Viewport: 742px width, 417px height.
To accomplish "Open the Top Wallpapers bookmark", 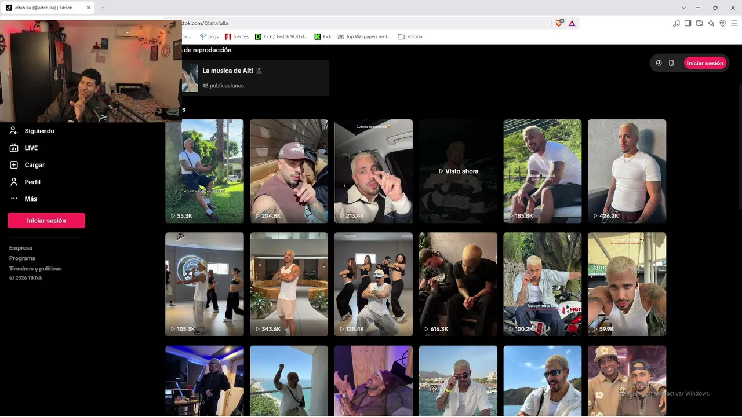I will 364,36.
